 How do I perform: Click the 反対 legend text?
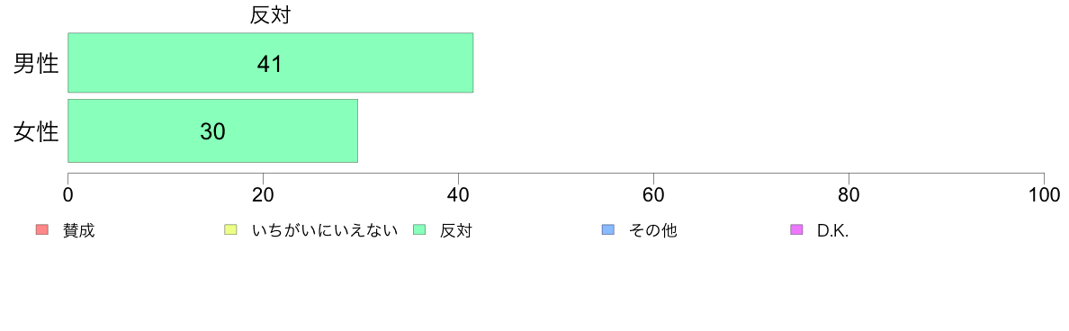[456, 230]
